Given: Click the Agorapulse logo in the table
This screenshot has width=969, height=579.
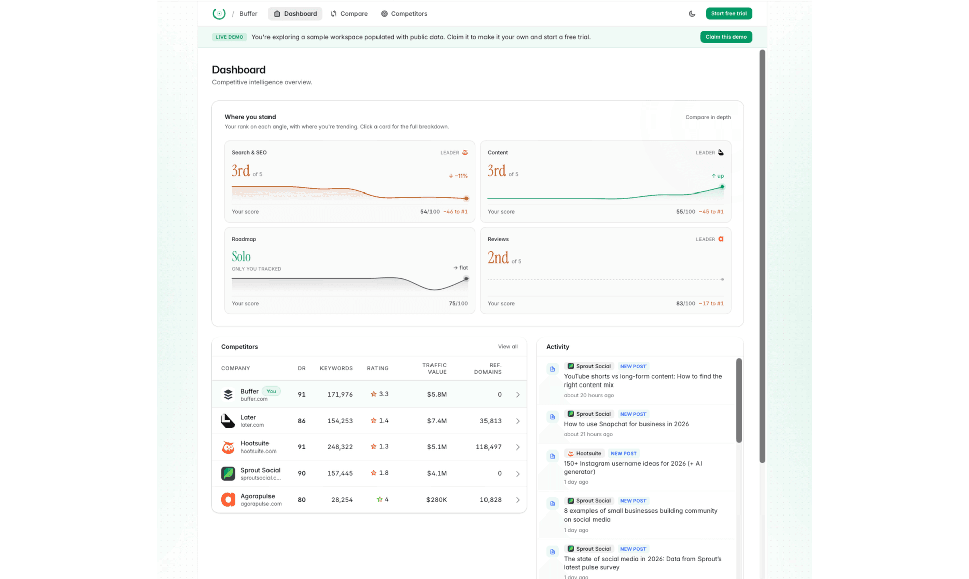Looking at the screenshot, I should coord(228,500).
